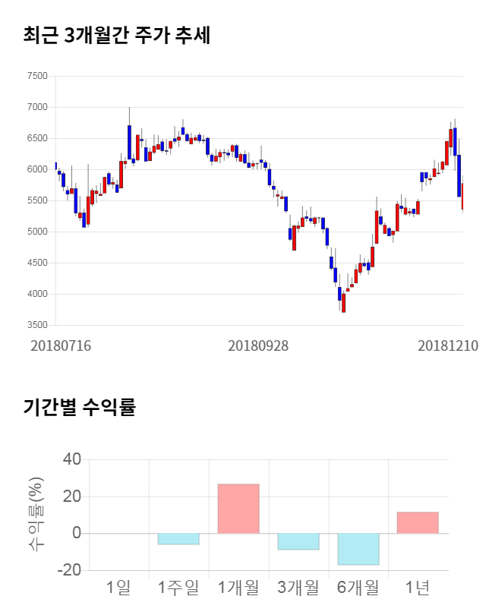
Task: Click the blue 1주일 return bar
Action: pyautogui.click(x=178, y=539)
